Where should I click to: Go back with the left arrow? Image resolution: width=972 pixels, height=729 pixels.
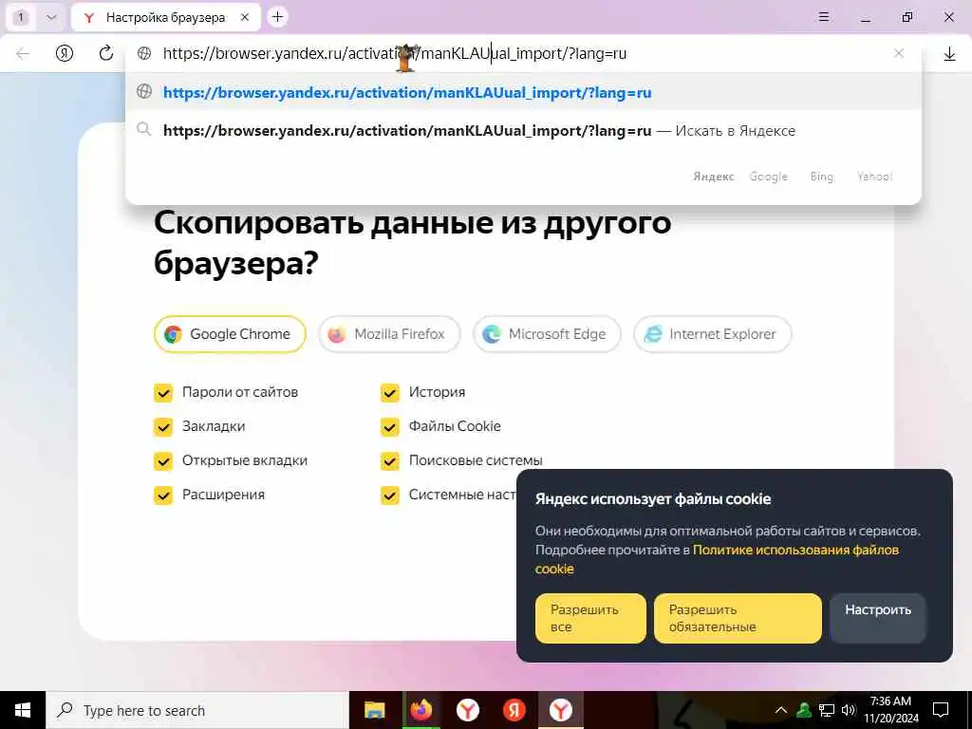point(23,53)
